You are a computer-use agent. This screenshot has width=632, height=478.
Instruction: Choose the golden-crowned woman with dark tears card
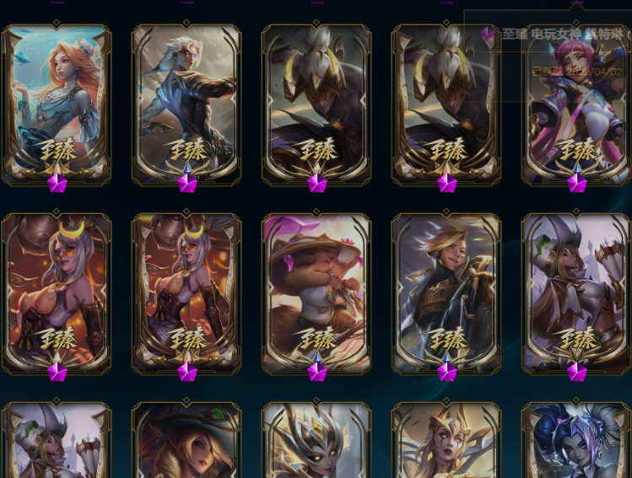(446, 439)
